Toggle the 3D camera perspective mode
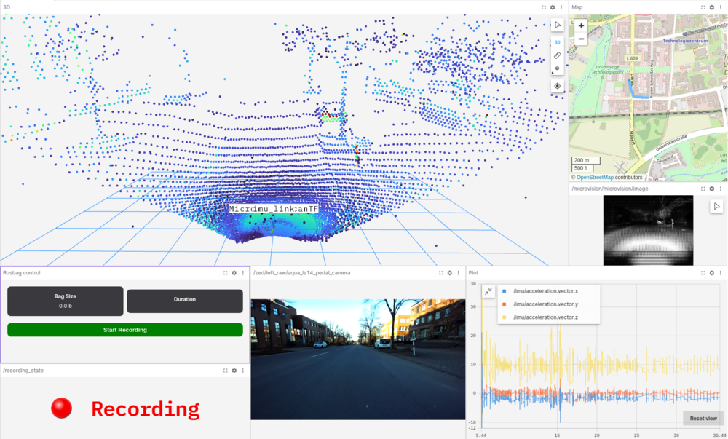 click(x=558, y=43)
